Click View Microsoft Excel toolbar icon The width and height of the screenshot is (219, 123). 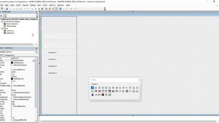tap(2, 9)
